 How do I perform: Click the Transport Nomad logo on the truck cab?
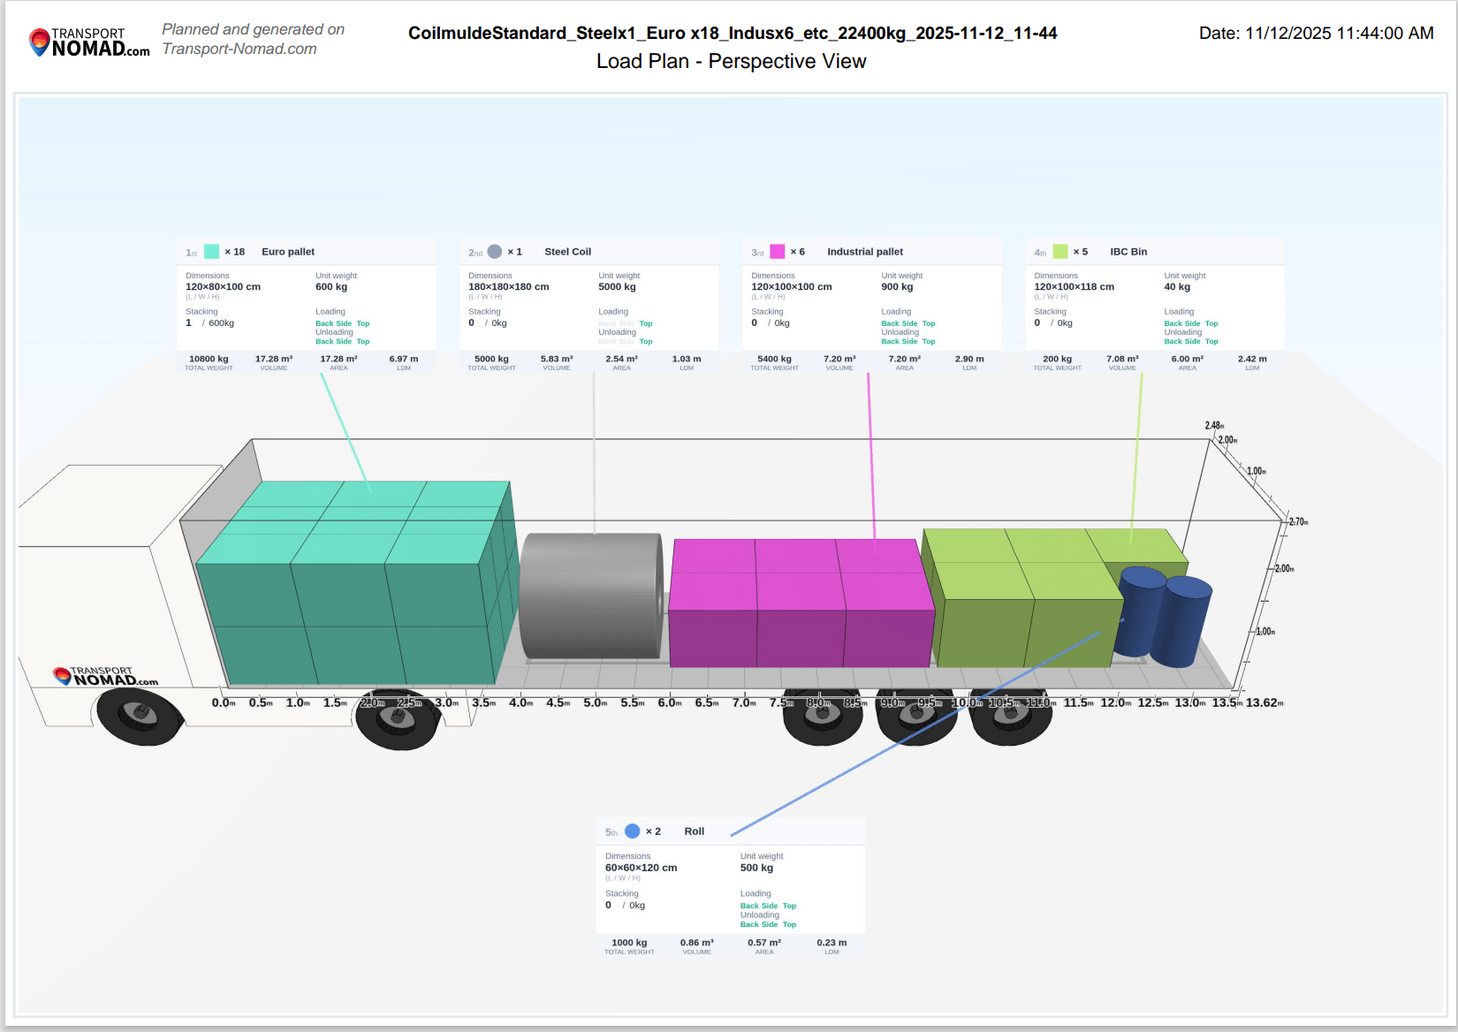click(x=106, y=677)
